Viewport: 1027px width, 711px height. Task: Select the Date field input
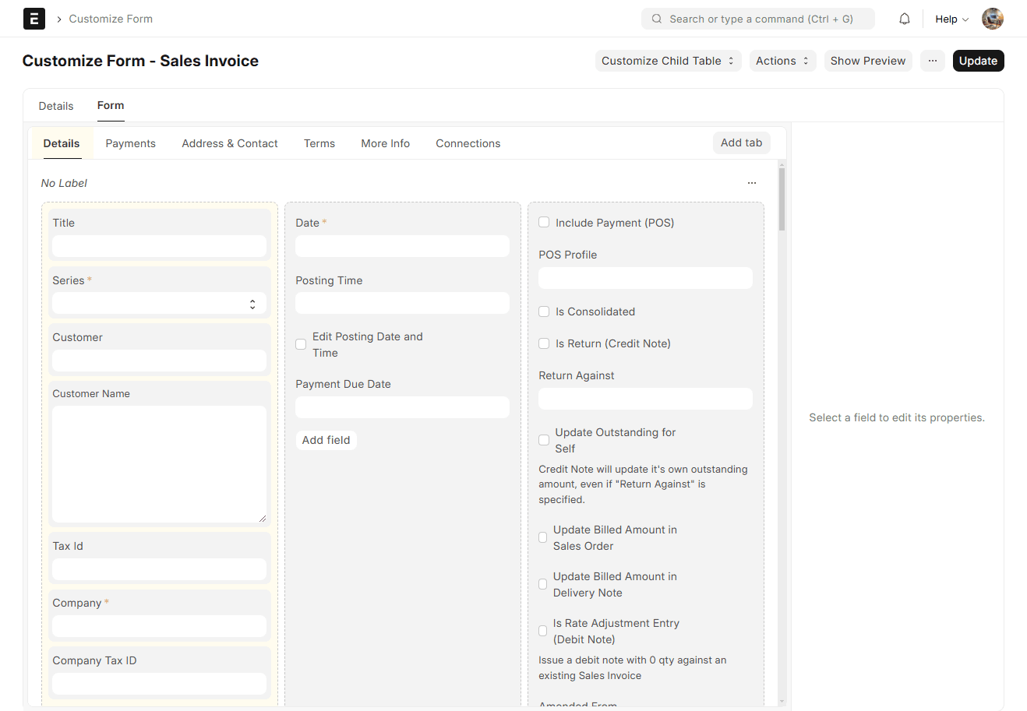[x=402, y=246]
